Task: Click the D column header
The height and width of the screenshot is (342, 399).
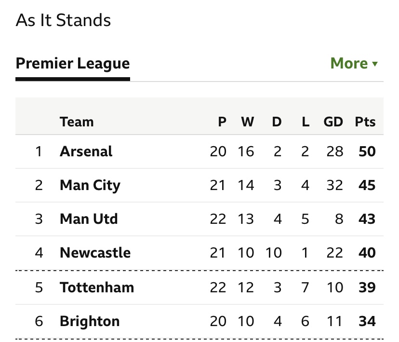Action: pos(277,122)
